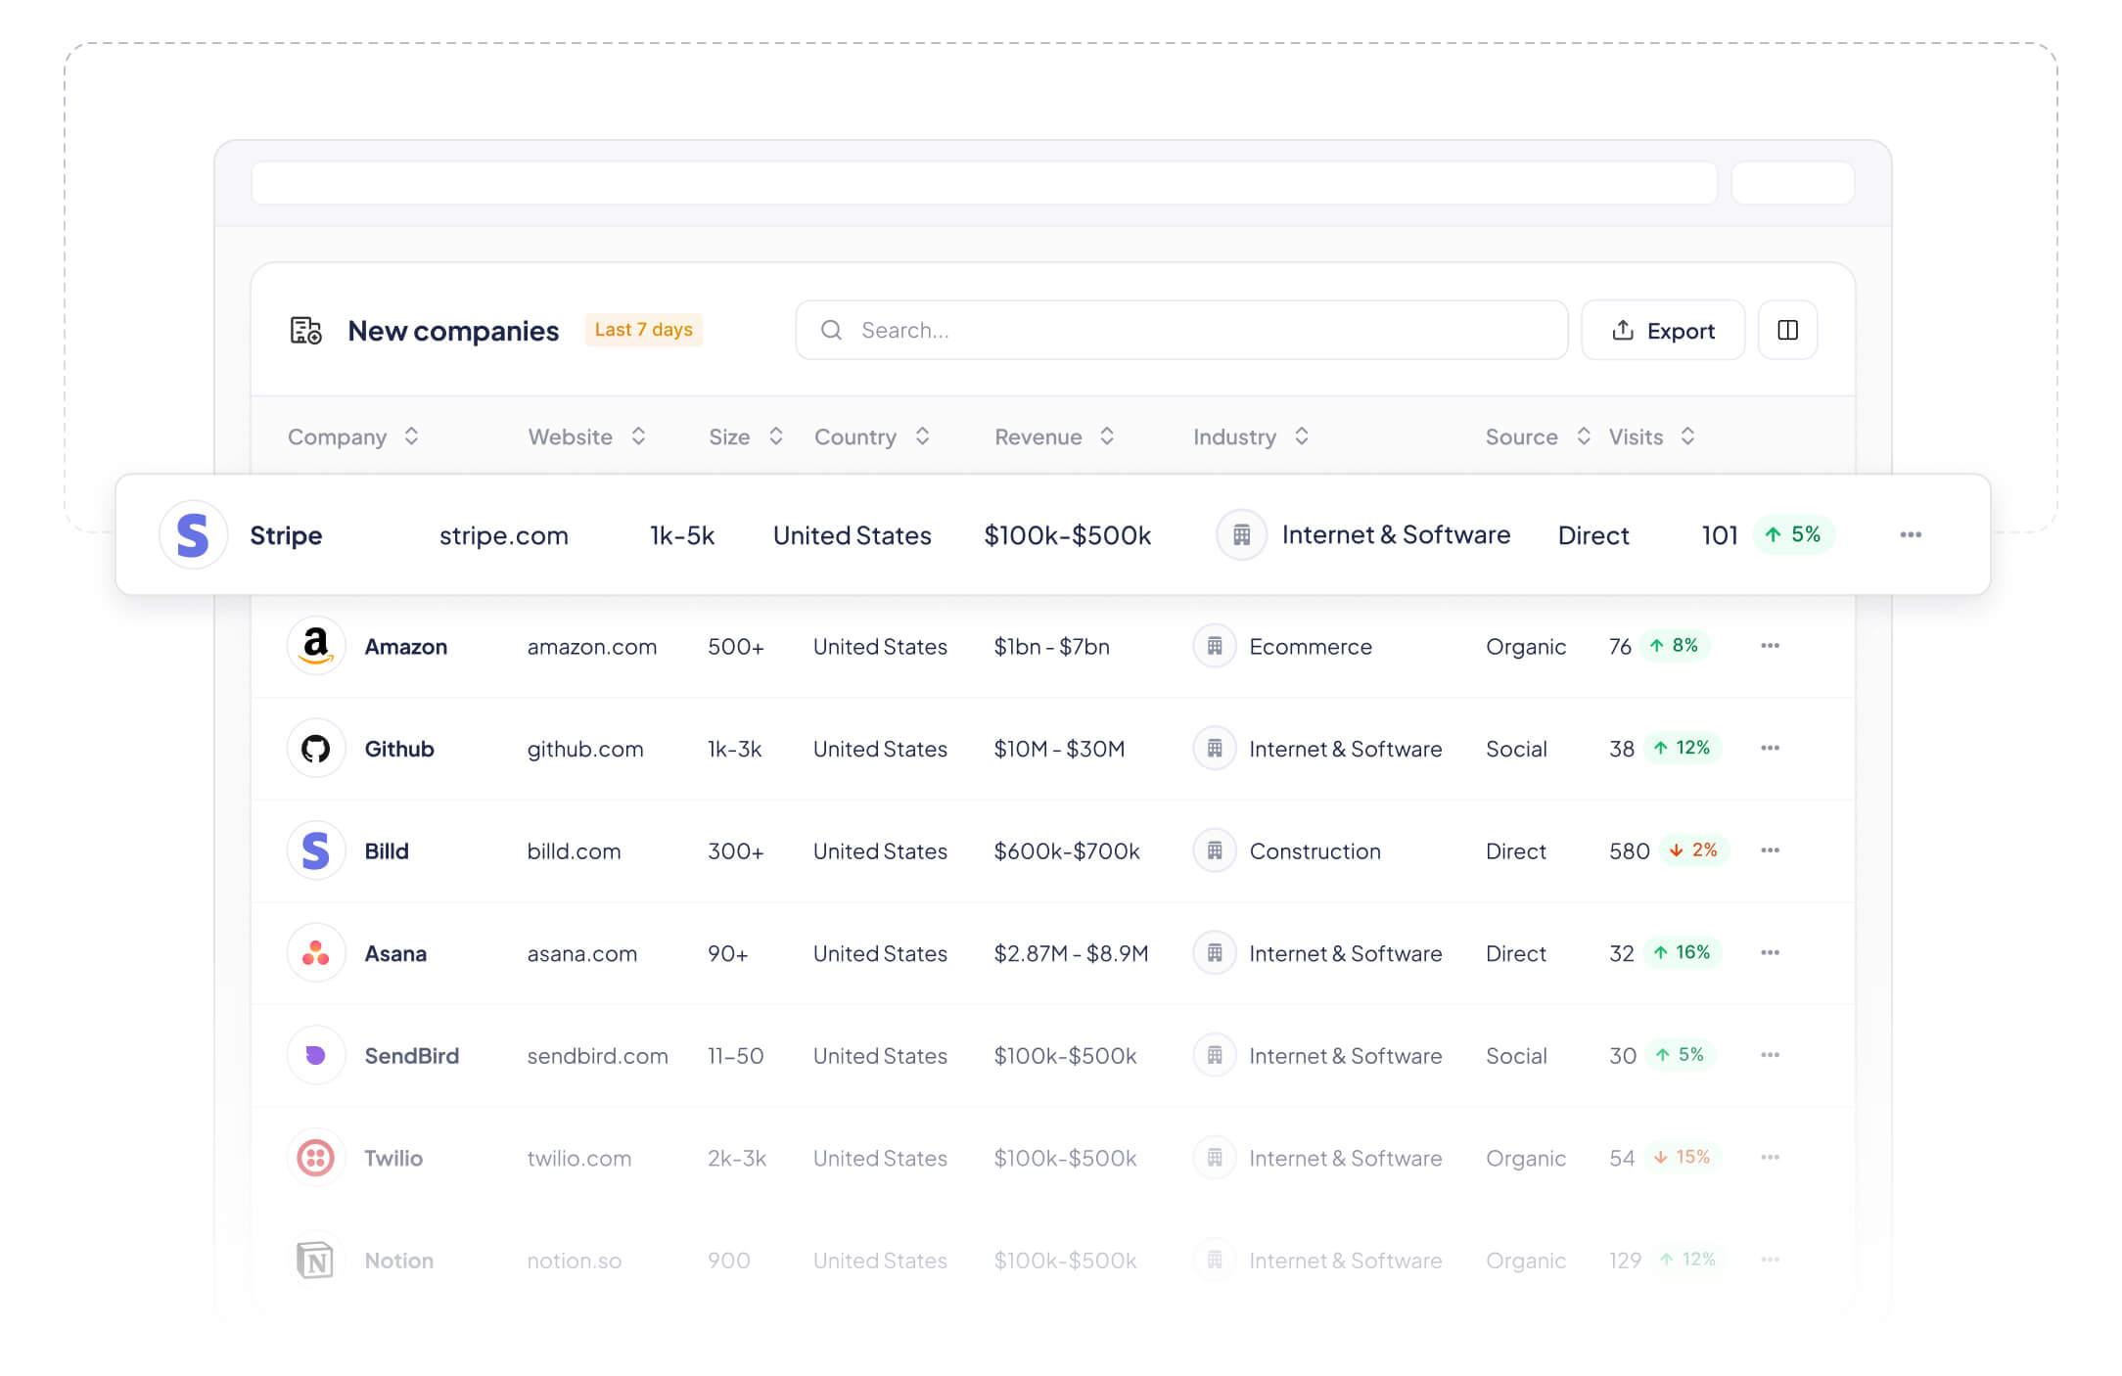Open Amazon row more options menu
2122x1376 pixels.
tap(1769, 646)
